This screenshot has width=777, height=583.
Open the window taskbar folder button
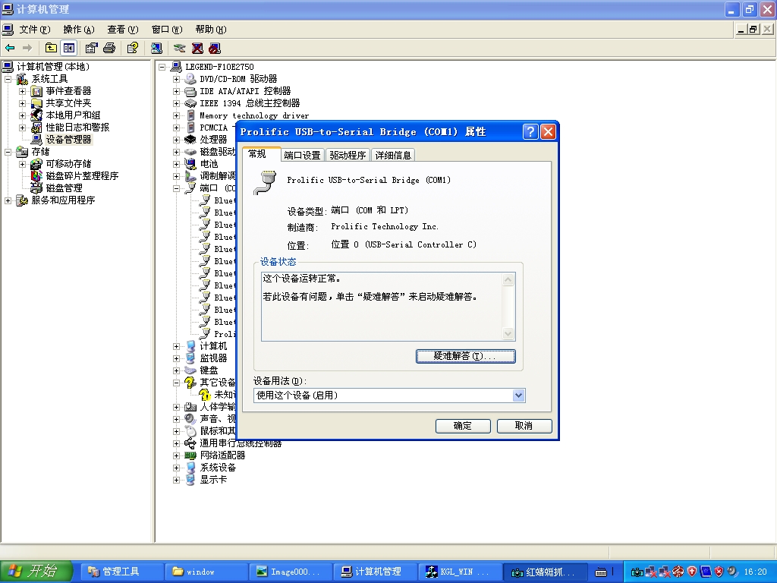(x=205, y=572)
